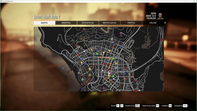This screenshot has height=111, width=197.
Task: Open the MAPPA tab
Action: coord(44,23)
